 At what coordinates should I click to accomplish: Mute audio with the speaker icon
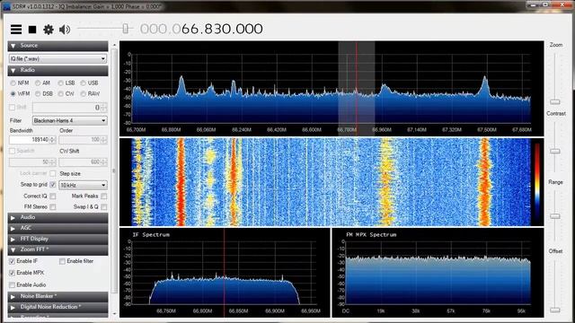tap(65, 30)
